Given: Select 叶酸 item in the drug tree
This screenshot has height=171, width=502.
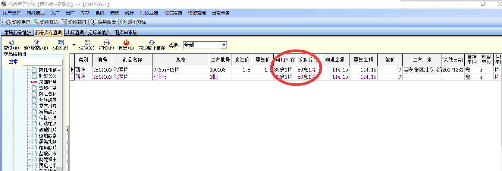Looking at the screenshot, I should pyautogui.click(x=47, y=76).
